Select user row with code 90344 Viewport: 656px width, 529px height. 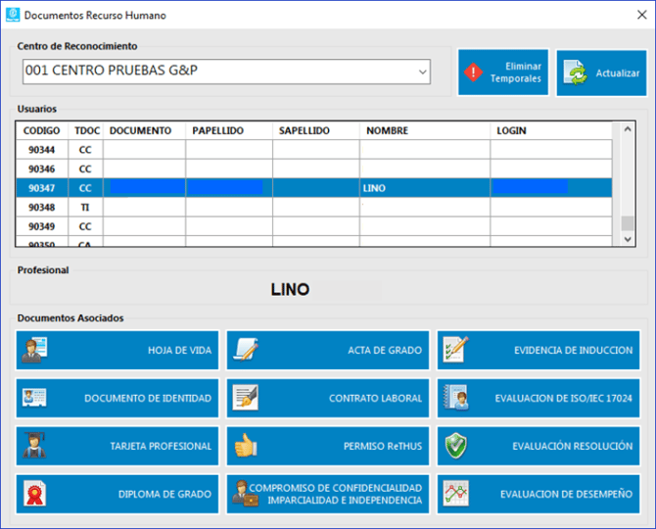[x=314, y=150]
